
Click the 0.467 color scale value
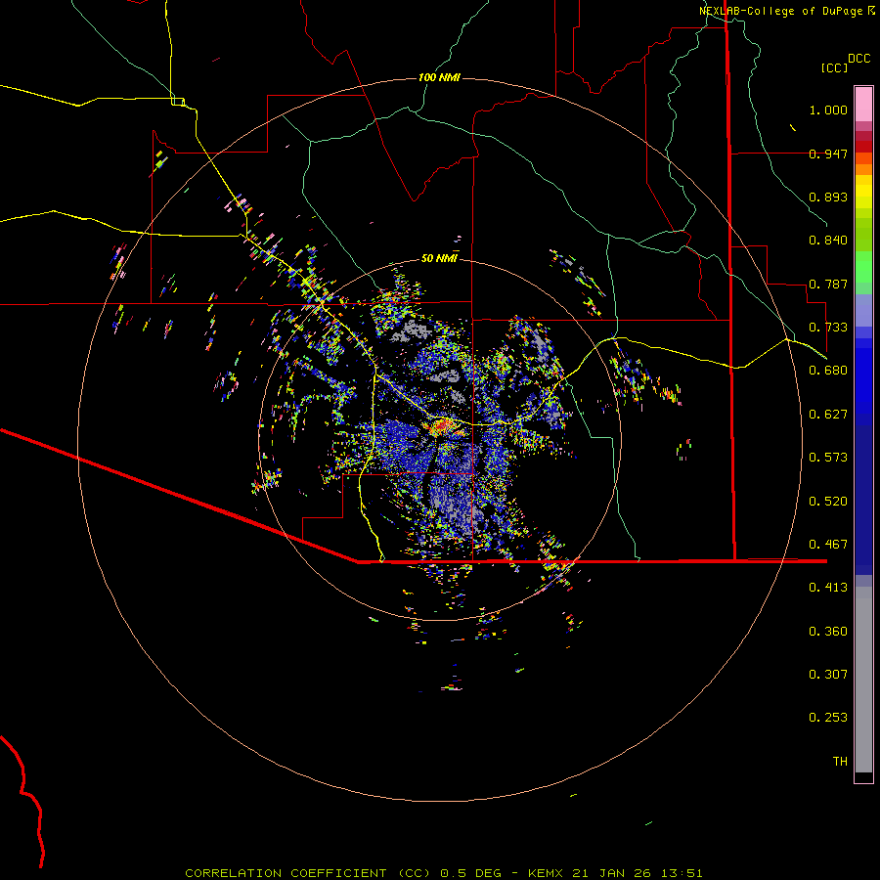[x=828, y=545]
